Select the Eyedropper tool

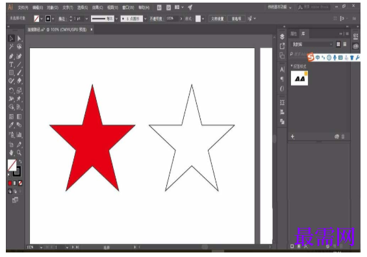coord(11,125)
